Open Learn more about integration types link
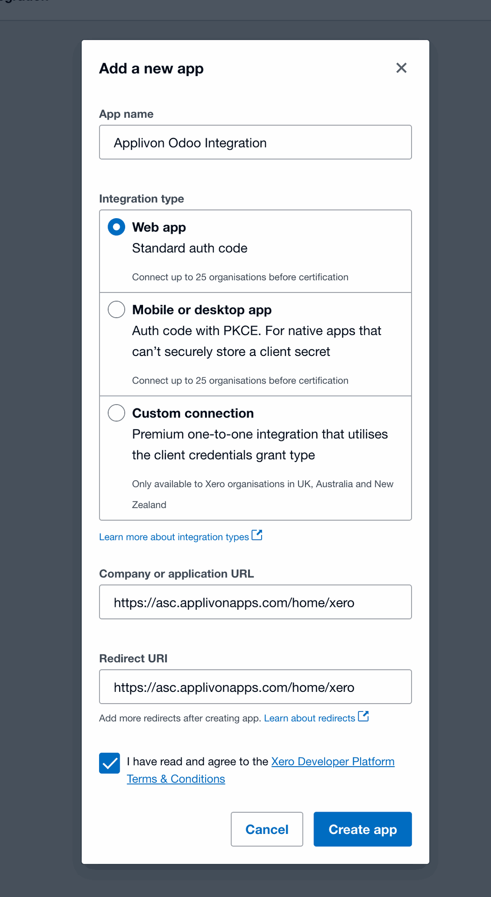Viewport: 491px width, 897px height. (174, 537)
